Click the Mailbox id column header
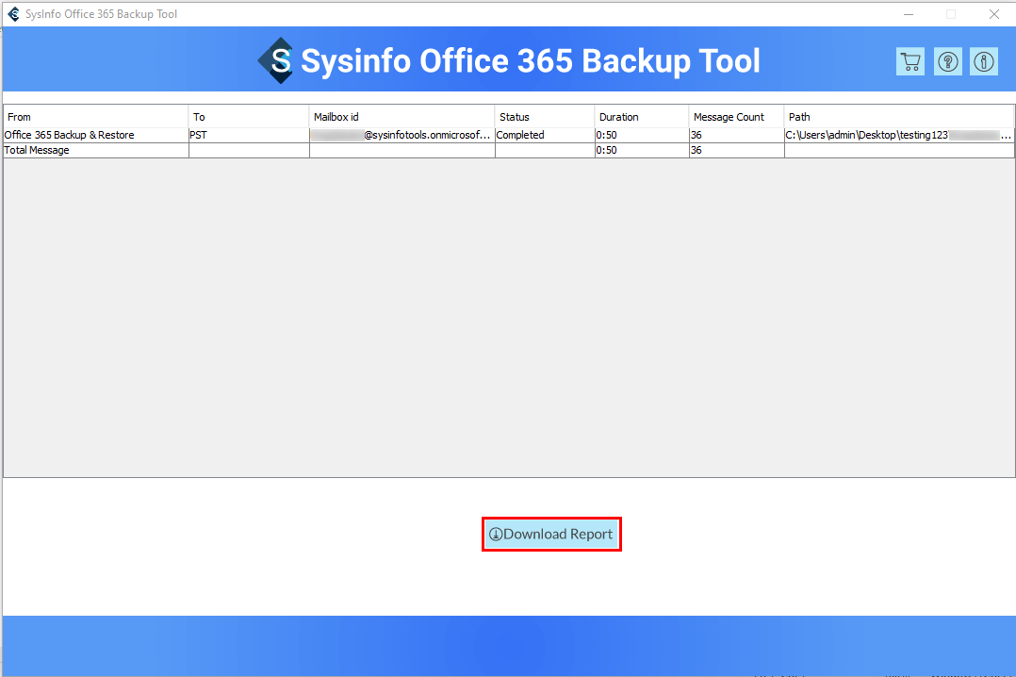 [401, 117]
